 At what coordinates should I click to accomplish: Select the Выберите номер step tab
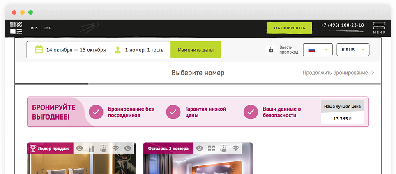click(198, 73)
